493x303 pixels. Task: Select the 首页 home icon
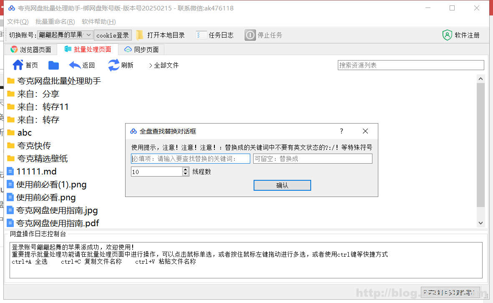(x=19, y=65)
